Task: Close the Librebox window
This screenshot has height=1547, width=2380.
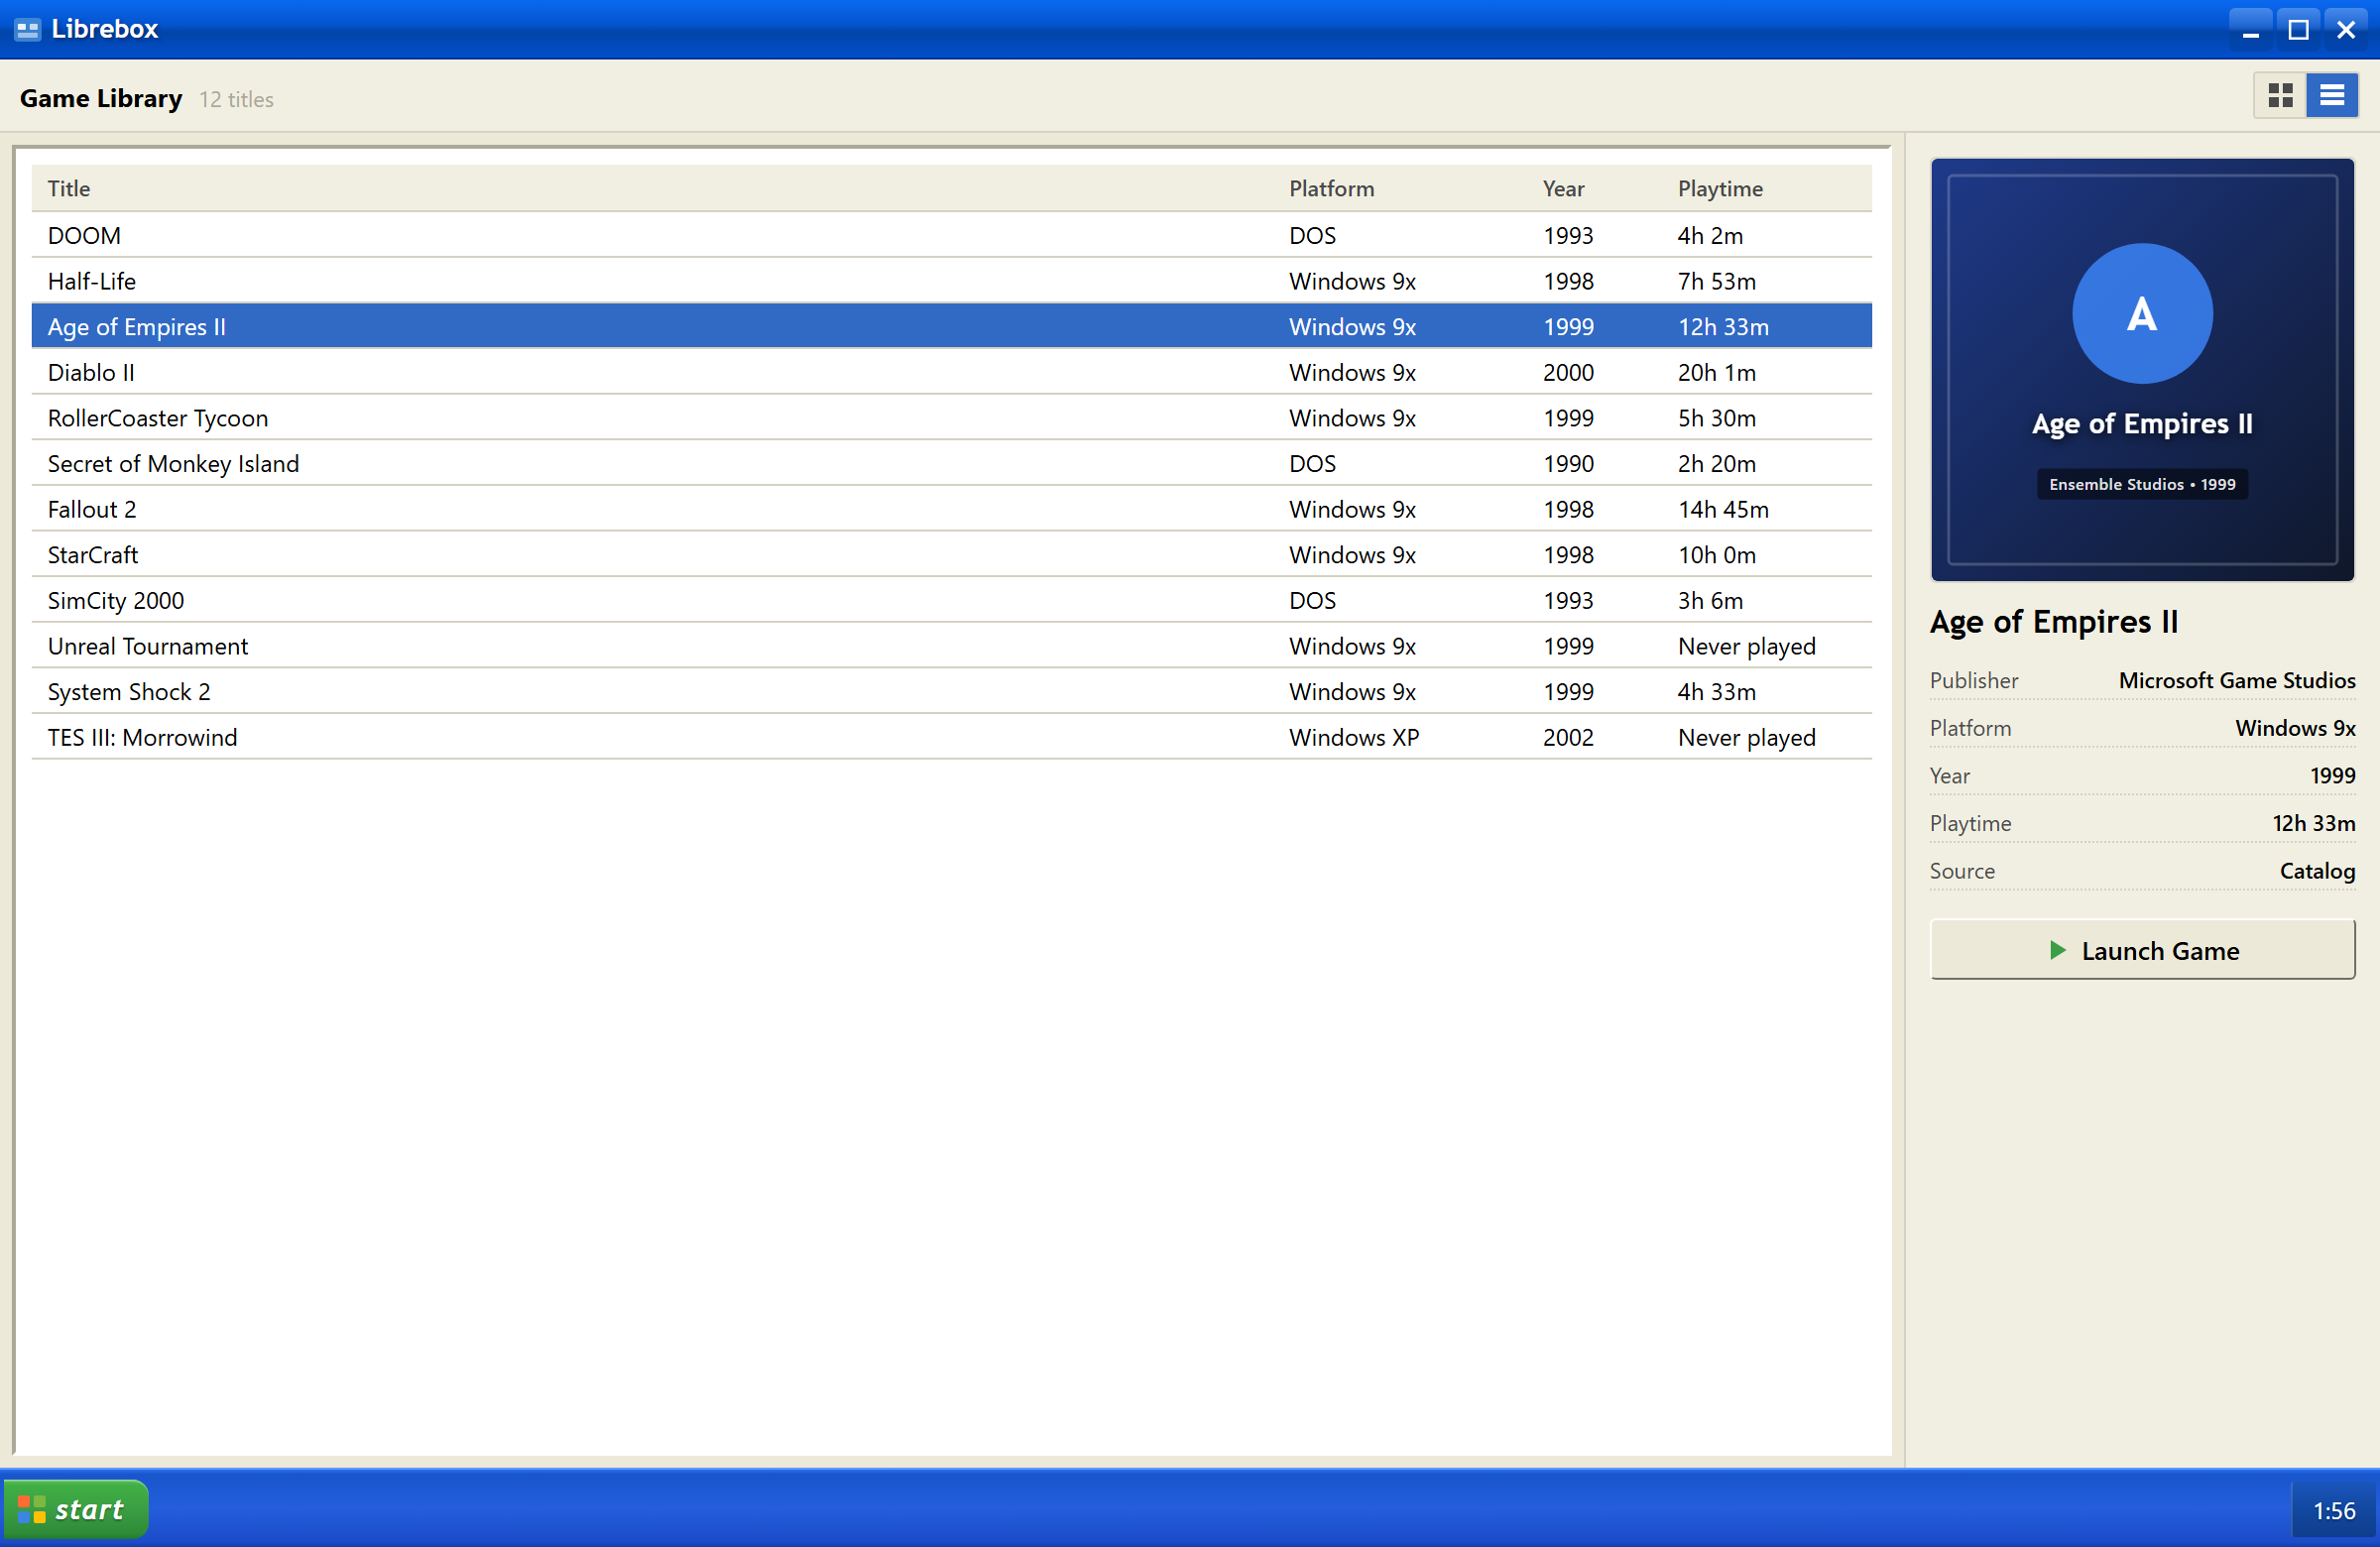Action: pos(2346,29)
